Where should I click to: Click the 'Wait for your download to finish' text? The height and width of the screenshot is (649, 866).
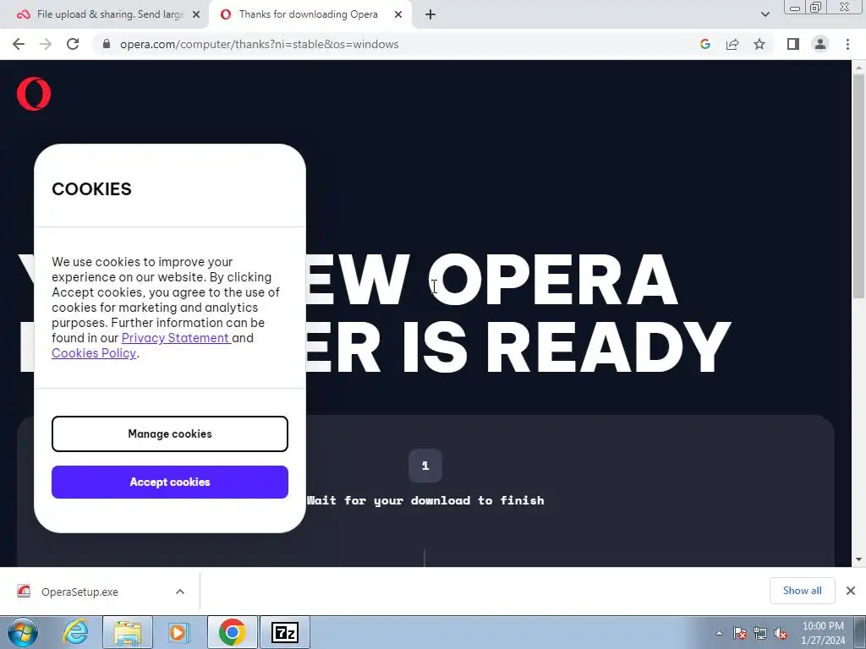coord(425,500)
